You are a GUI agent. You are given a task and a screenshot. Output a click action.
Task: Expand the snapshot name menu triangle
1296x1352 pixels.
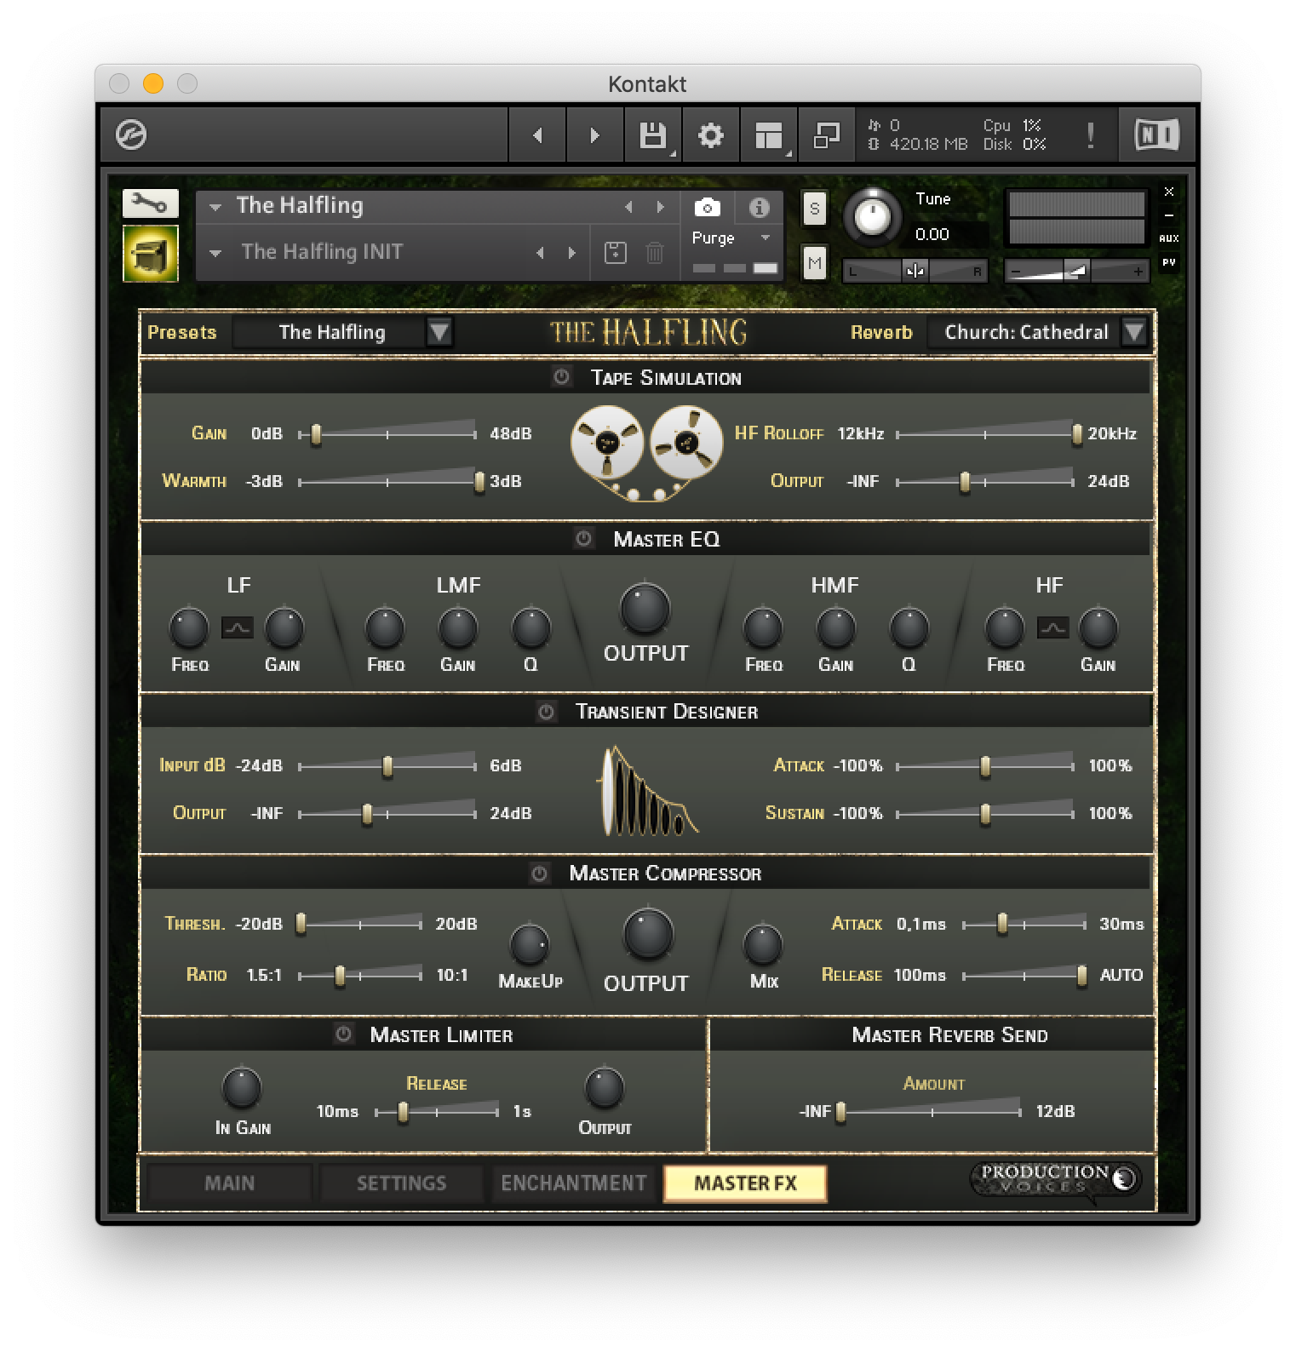click(215, 253)
